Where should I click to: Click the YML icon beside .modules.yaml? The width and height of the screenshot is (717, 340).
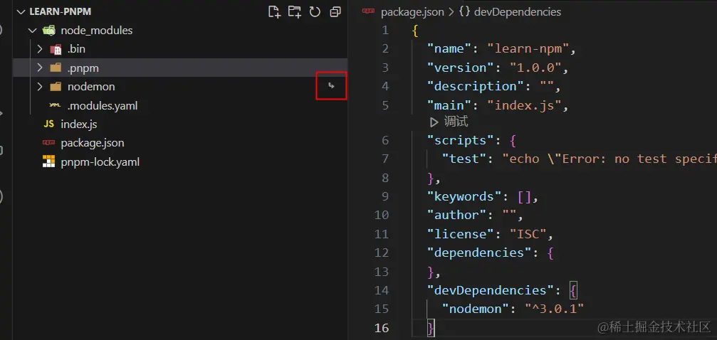pos(55,105)
